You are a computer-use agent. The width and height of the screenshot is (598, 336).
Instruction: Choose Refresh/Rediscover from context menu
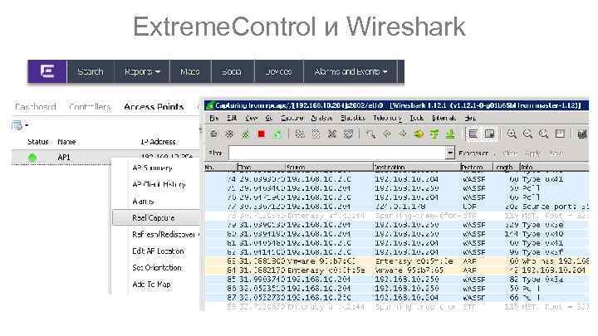[x=164, y=234]
